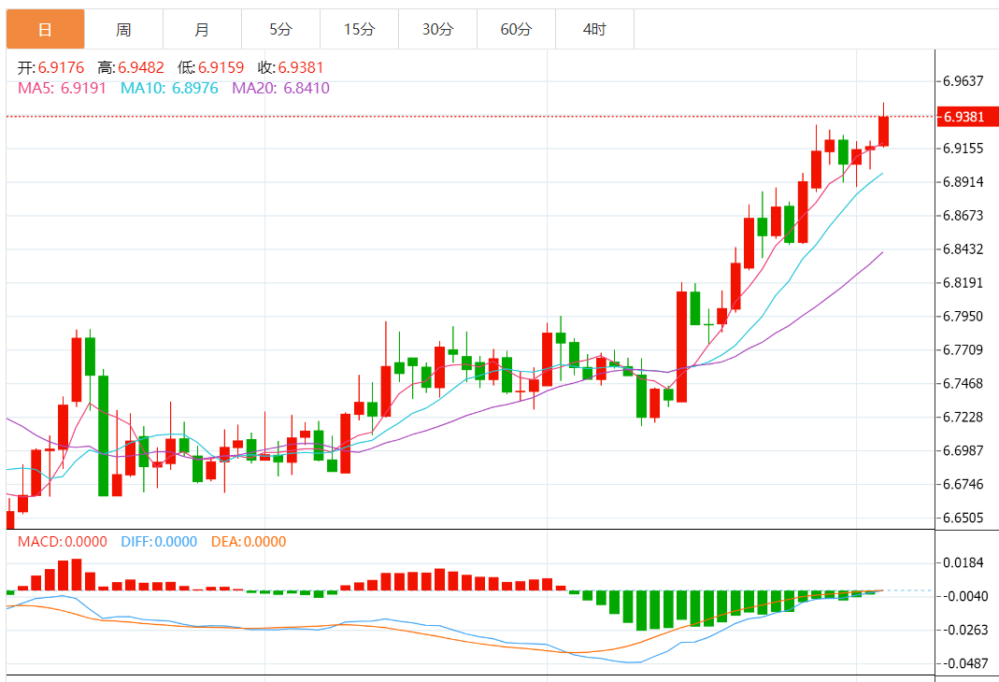Click the close price value 6.9381
The image size is (999, 682).
pyautogui.click(x=301, y=67)
